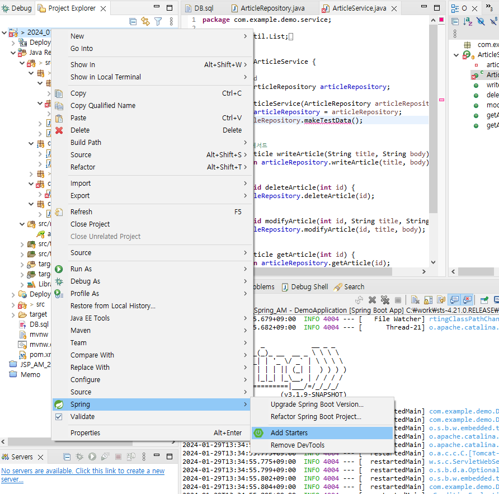Switch to the Debug Shell tab
499x494 pixels.
pyautogui.click(x=305, y=287)
